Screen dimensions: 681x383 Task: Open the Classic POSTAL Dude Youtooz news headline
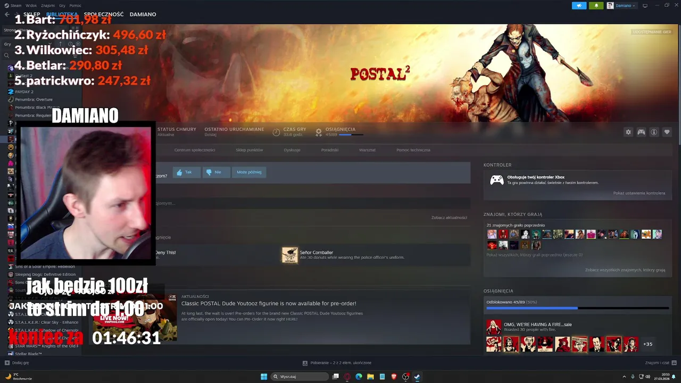(269, 304)
